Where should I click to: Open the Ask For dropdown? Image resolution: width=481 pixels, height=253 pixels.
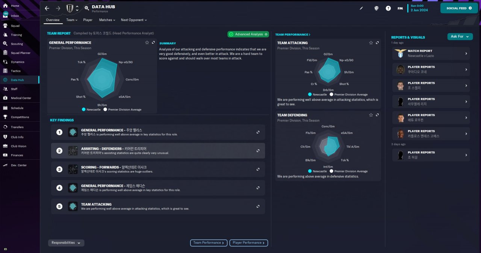(460, 36)
